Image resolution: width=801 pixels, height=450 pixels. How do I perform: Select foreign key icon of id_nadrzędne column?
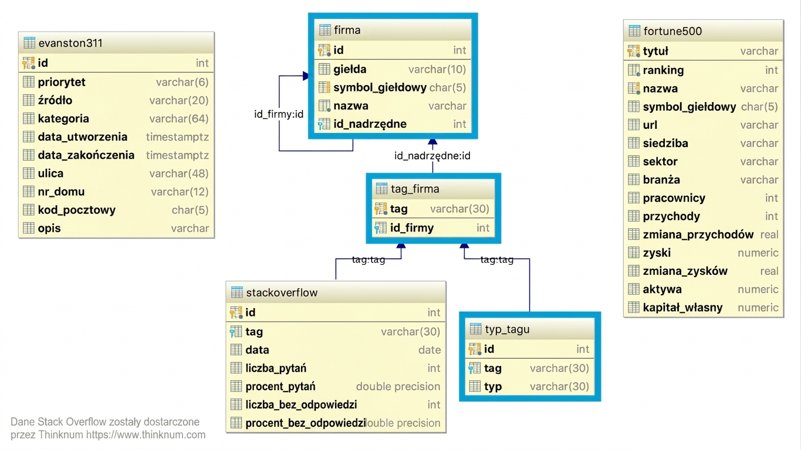[x=325, y=124]
